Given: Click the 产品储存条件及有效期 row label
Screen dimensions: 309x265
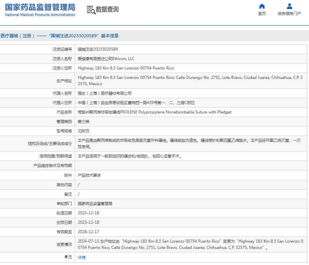Looking at the screenshot, I should 53,166.
